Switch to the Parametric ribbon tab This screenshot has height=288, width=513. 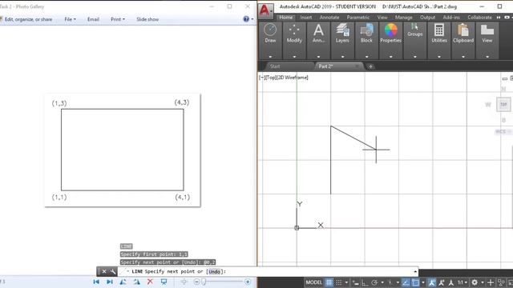pyautogui.click(x=358, y=18)
